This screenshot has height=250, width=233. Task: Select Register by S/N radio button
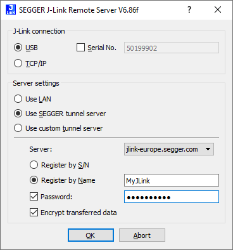(34, 165)
